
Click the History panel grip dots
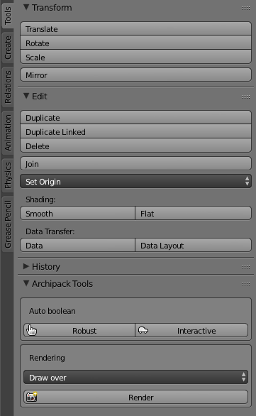coord(246,267)
